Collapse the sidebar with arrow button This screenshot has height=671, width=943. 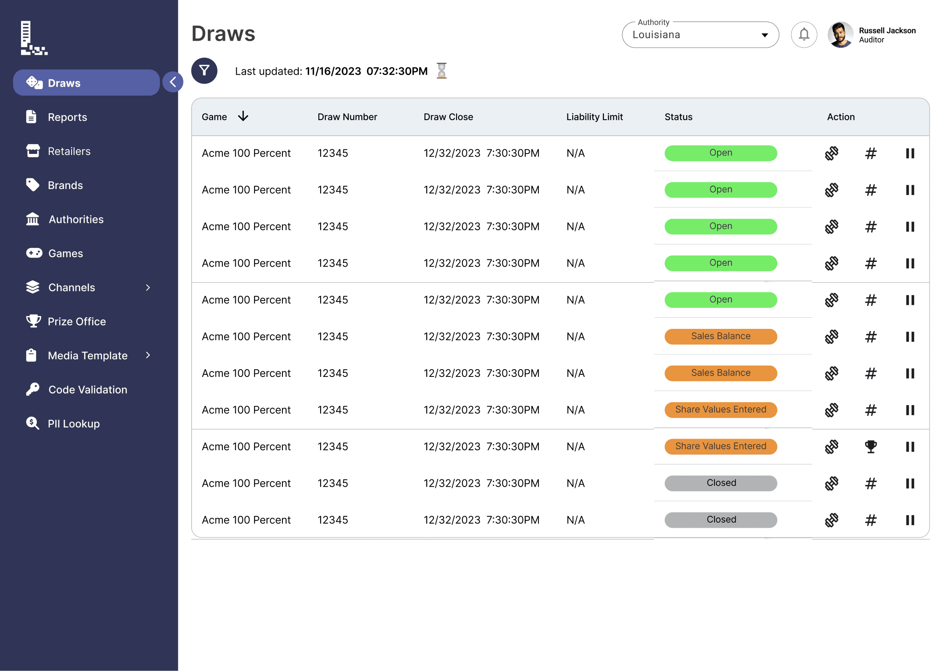[173, 82]
